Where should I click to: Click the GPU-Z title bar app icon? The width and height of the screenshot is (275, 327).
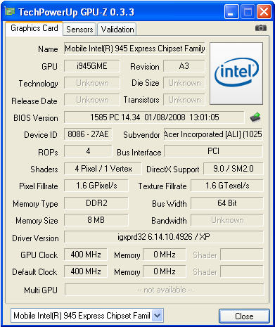11,11
